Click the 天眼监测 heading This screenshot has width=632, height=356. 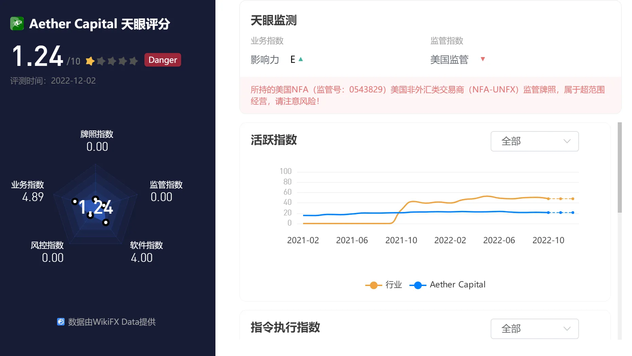click(x=274, y=20)
